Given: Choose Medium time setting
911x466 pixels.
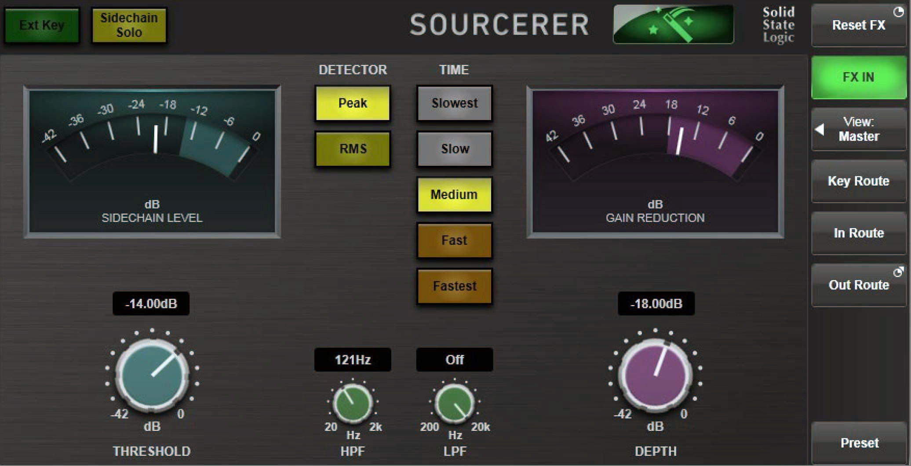Looking at the screenshot, I should tap(454, 194).
